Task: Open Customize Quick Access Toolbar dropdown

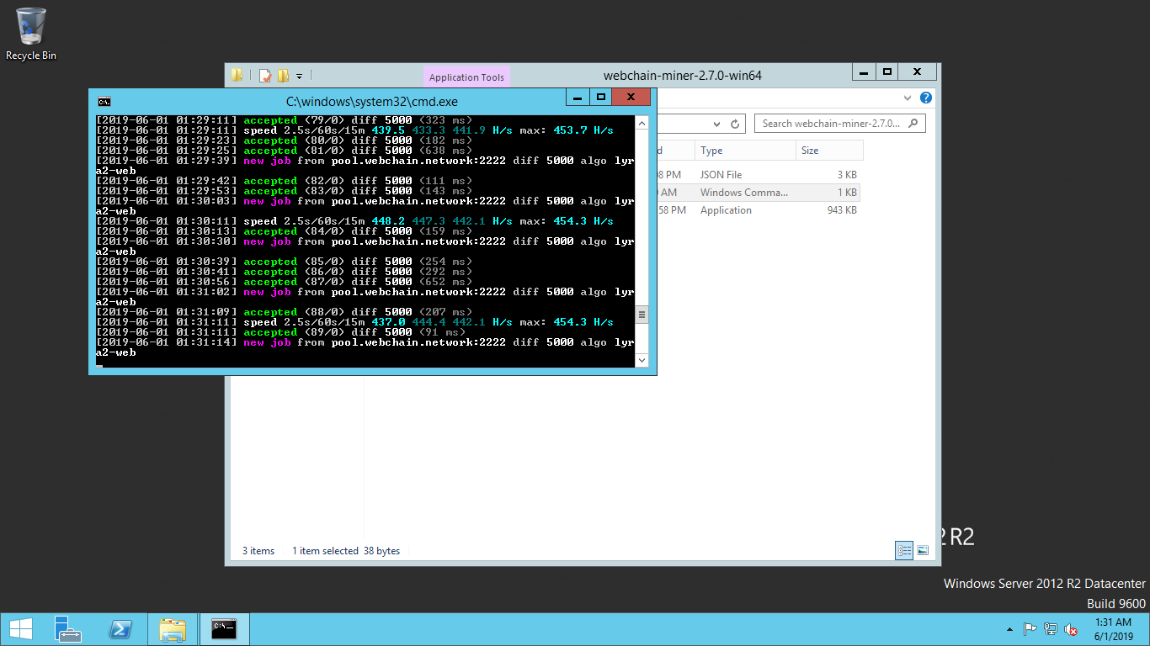Action: point(299,77)
